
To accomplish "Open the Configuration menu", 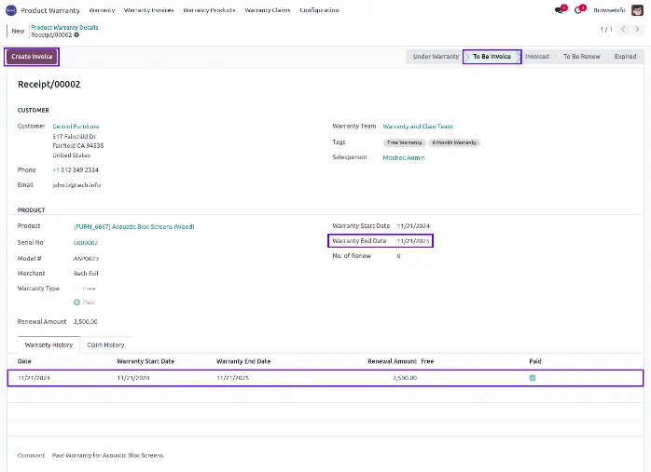I will (x=319, y=9).
